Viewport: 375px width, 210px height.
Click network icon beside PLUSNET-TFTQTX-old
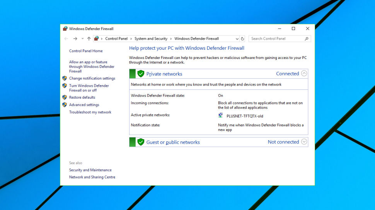pyautogui.click(x=220, y=115)
